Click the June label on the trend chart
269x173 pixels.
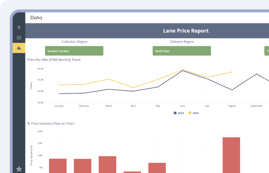tap(182, 106)
